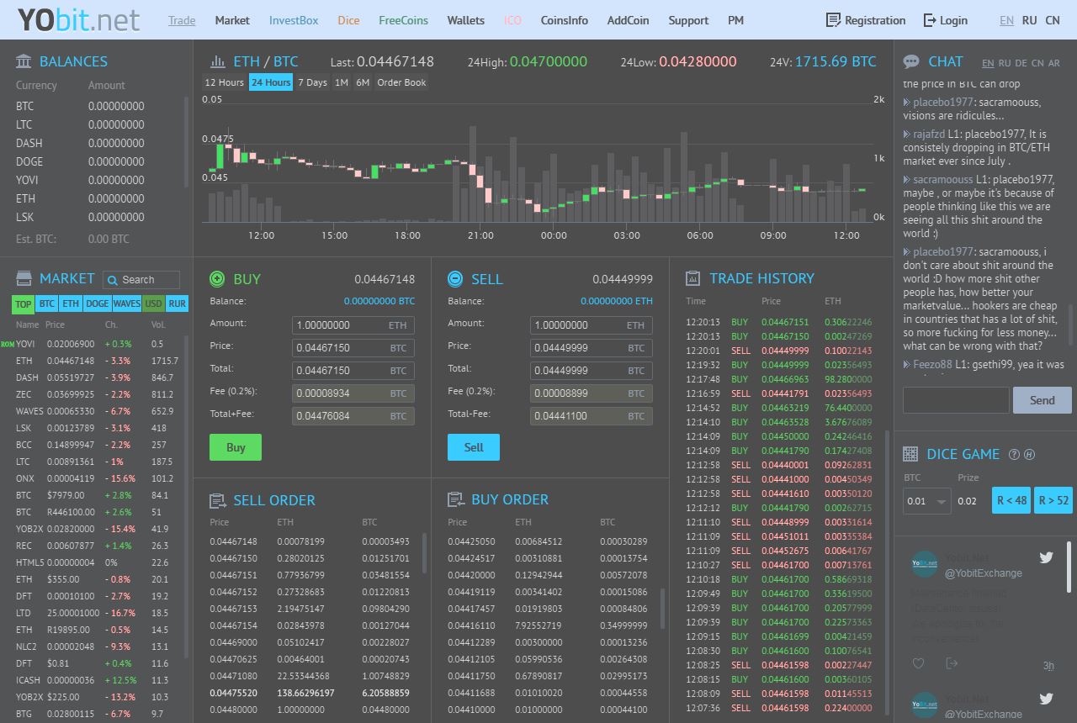Click the Dice Game H icon
The image size is (1077, 723).
coord(1029,455)
